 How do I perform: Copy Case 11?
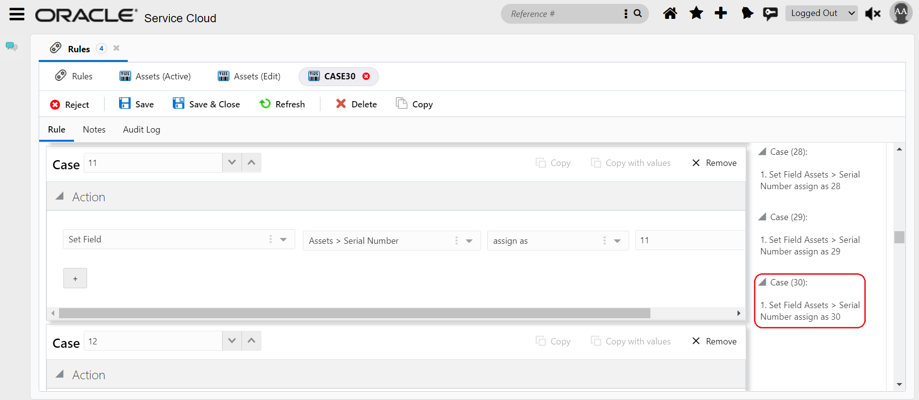tap(553, 163)
